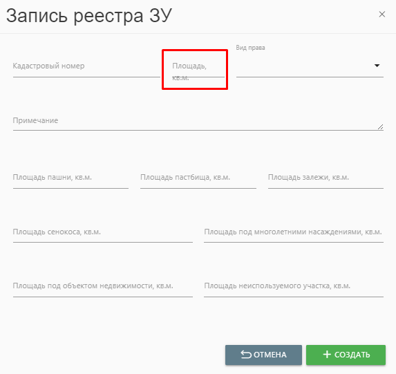Focus the Площадь пашни, кв.м. field
The width and height of the screenshot is (396, 374).
click(x=70, y=178)
